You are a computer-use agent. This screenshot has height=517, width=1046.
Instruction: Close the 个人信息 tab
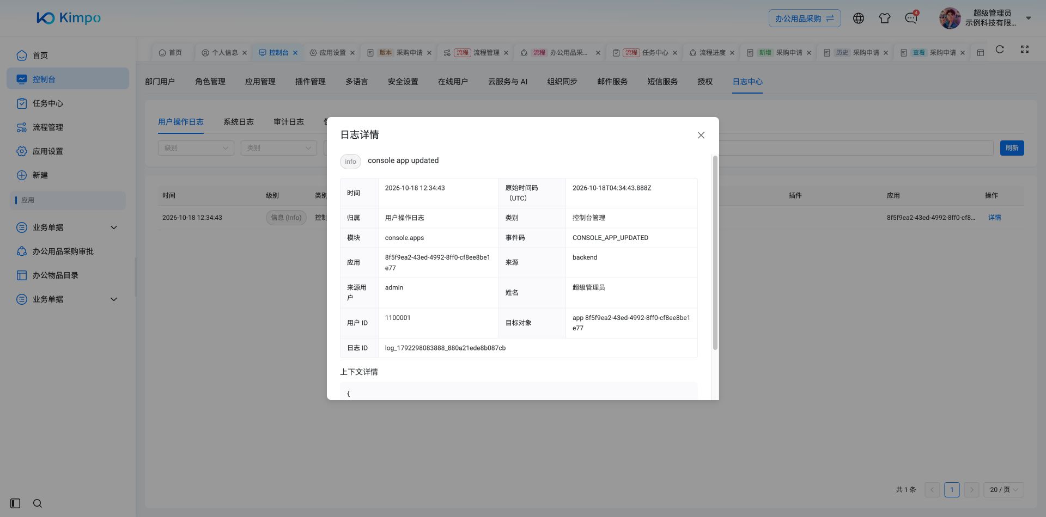click(x=245, y=53)
